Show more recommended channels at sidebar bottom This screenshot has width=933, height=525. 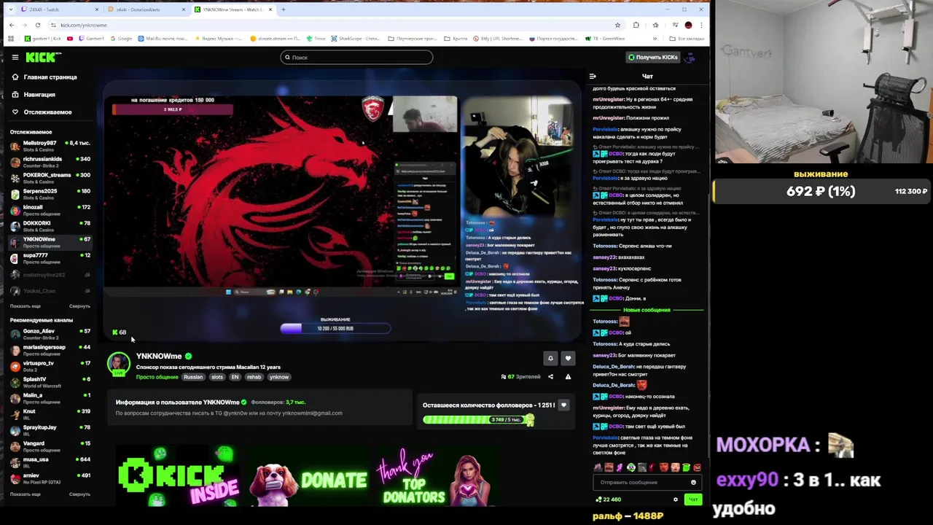point(25,494)
